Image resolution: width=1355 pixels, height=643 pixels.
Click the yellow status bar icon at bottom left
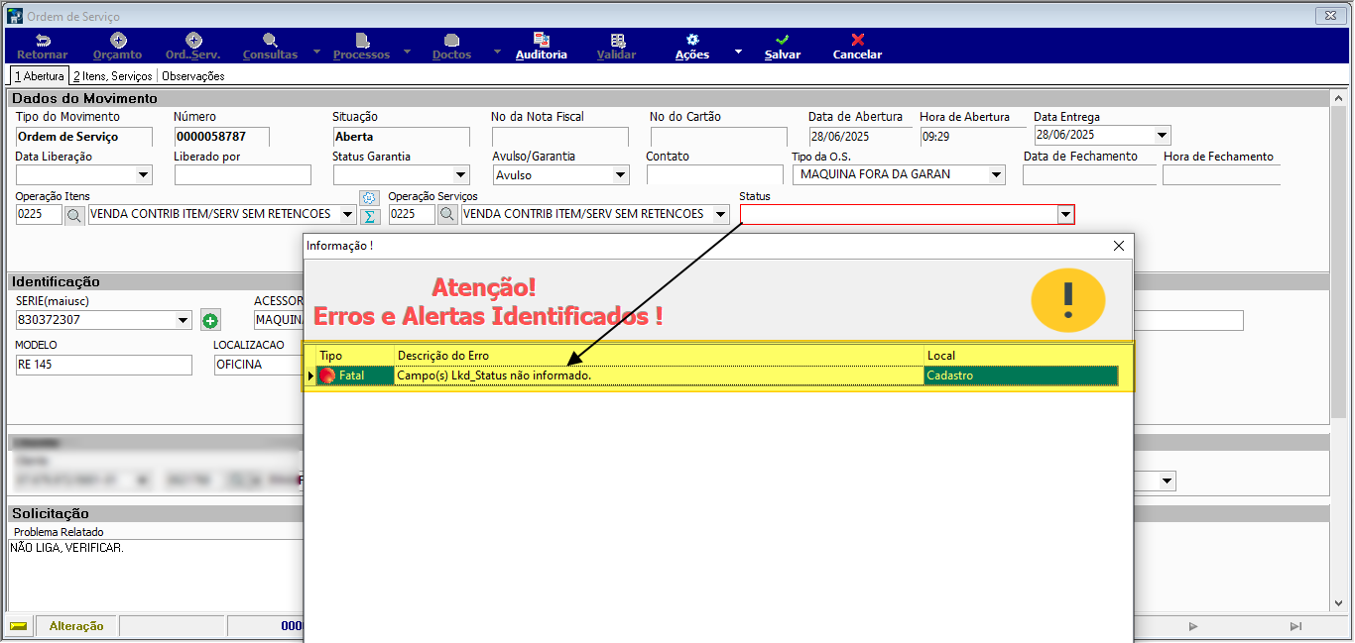pyautogui.click(x=18, y=626)
